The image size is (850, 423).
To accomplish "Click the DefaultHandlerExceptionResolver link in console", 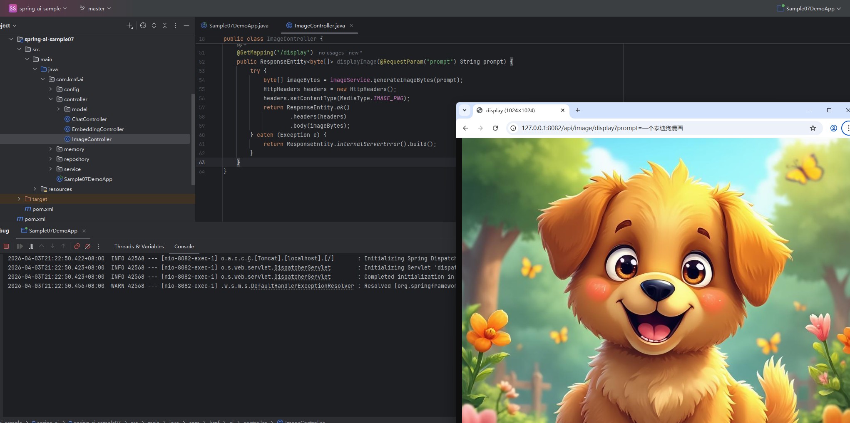I will point(302,286).
